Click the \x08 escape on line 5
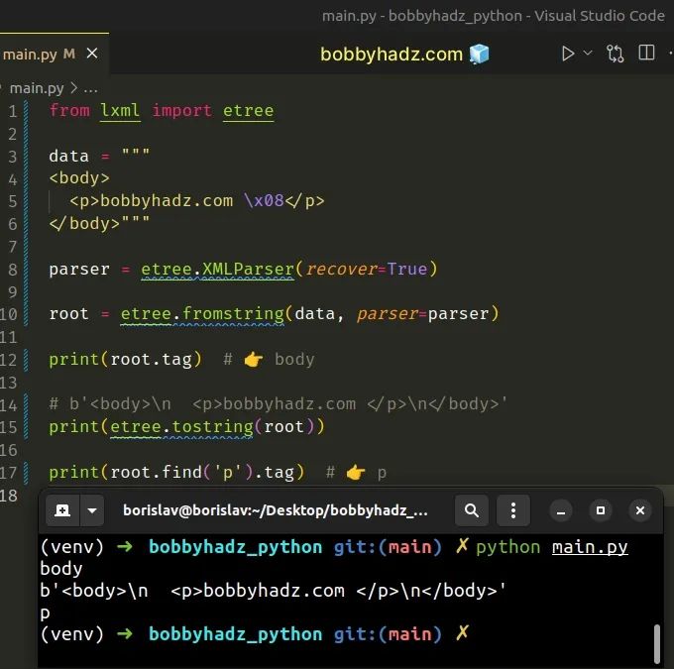 coord(264,200)
